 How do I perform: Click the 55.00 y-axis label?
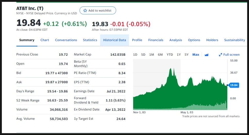(234, 61)
